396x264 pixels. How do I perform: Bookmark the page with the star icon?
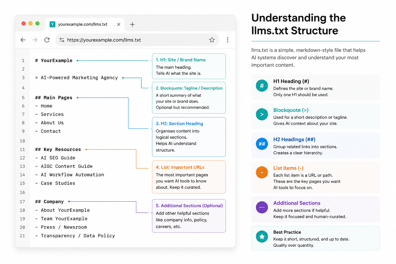tap(212, 40)
